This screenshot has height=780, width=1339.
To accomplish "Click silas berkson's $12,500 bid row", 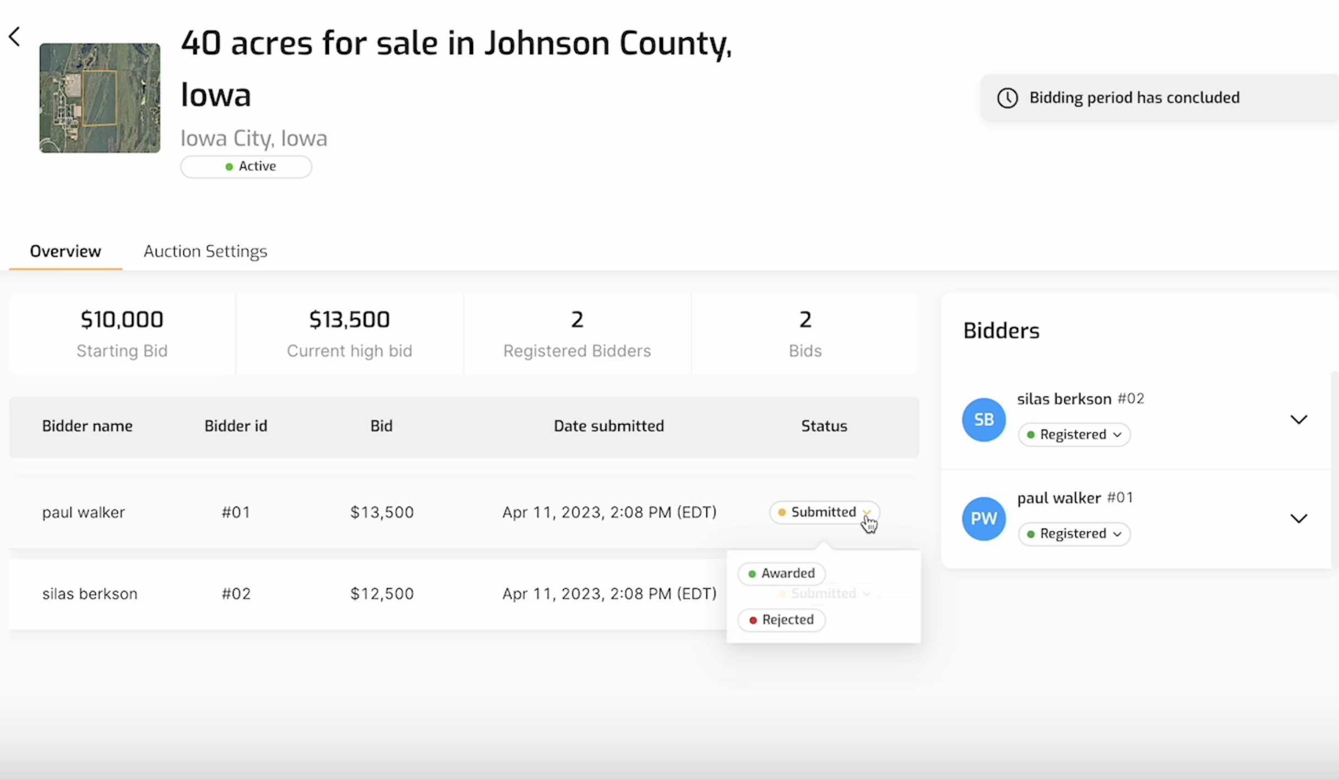I will (x=382, y=594).
